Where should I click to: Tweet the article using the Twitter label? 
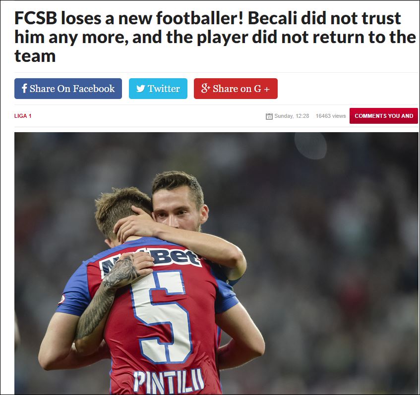tap(164, 89)
